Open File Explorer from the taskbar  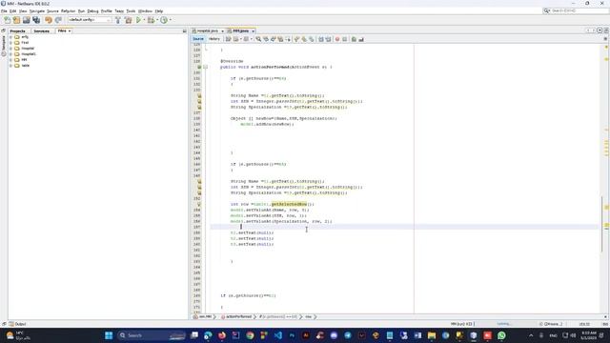pyautogui.click(x=432, y=335)
